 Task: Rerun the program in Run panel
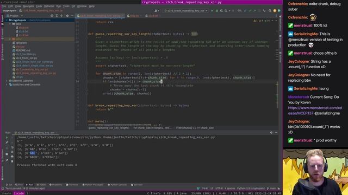pyautogui.click(x=7, y=138)
